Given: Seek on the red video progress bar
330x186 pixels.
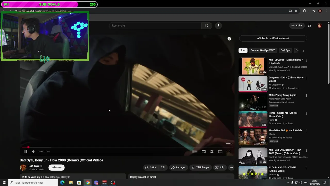Looking at the screenshot, I should coord(127,147).
